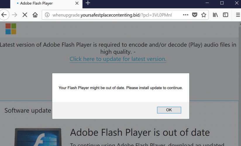Click the Flash laptop thumbnail image
The image size is (241, 146).
[38, 138]
